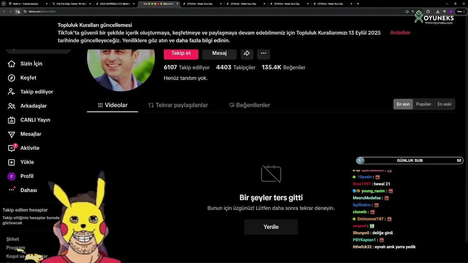Click the browser forward arrow

click(x=11, y=11)
